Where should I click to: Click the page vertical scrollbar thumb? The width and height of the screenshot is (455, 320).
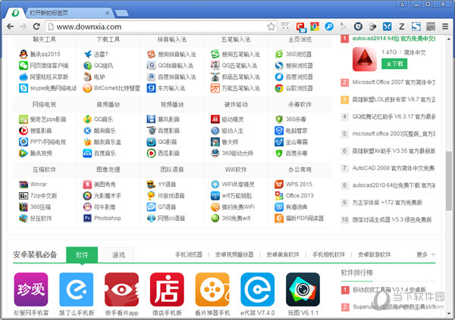pyautogui.click(x=449, y=181)
